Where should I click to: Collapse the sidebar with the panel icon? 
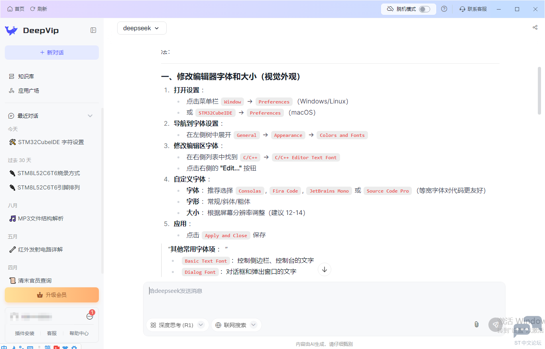[93, 30]
